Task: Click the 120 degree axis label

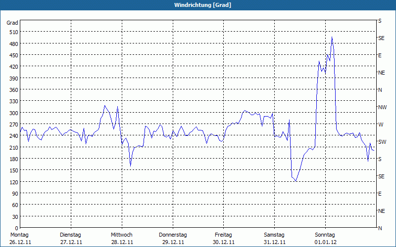Action: coord(14,182)
